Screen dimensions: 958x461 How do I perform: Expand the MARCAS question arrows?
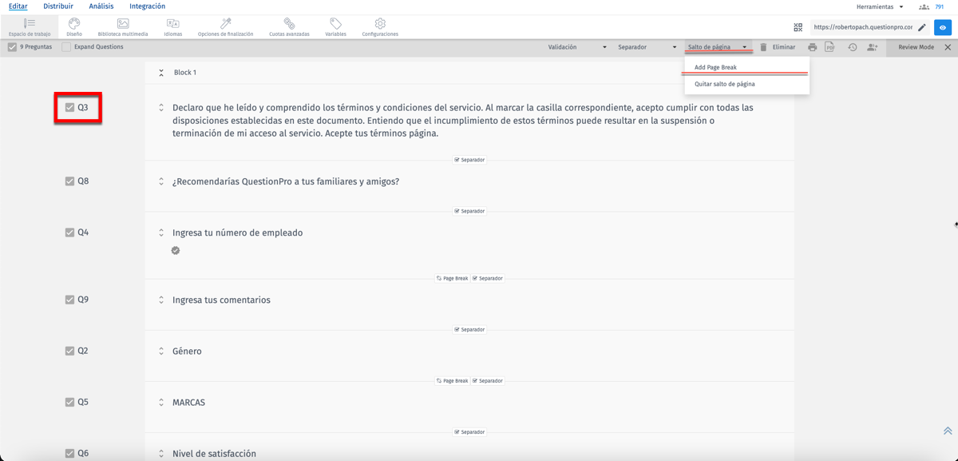161,403
